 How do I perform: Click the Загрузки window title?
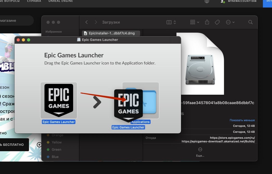(x=111, y=22)
